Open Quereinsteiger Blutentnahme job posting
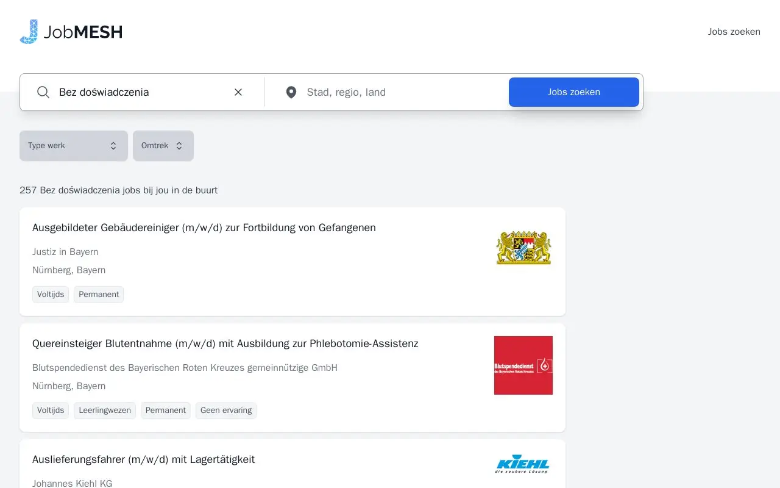Image resolution: width=780 pixels, height=488 pixels. tap(225, 343)
